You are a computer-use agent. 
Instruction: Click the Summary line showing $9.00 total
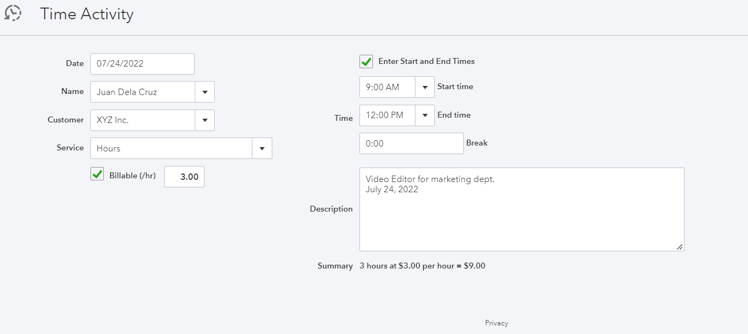click(422, 266)
